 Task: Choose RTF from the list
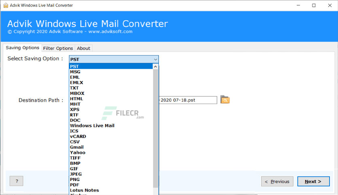111,115
